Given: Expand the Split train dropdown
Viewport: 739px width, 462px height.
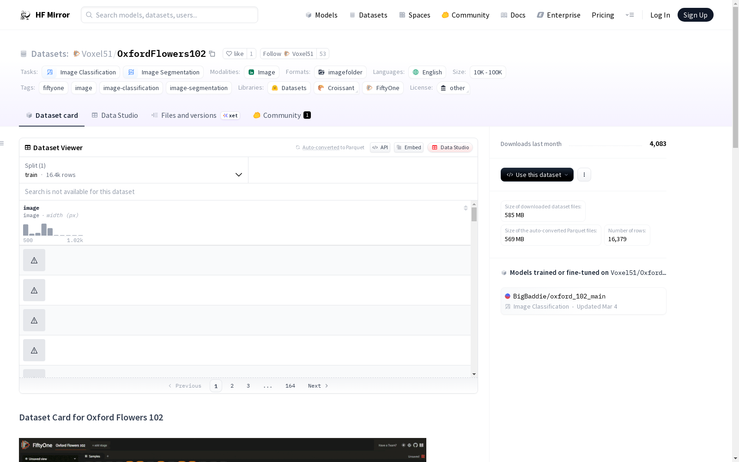Looking at the screenshot, I should click(133, 170).
